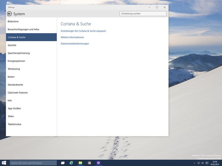Go back using the System back arrow

(9, 14)
